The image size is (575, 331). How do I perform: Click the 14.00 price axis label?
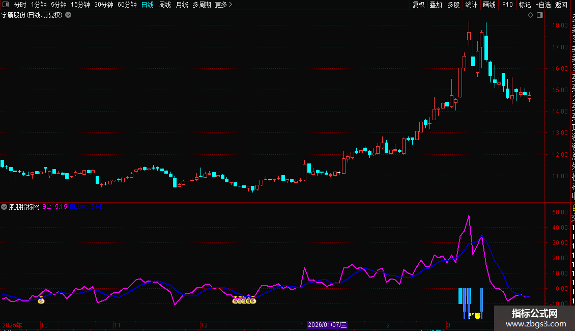click(560, 111)
